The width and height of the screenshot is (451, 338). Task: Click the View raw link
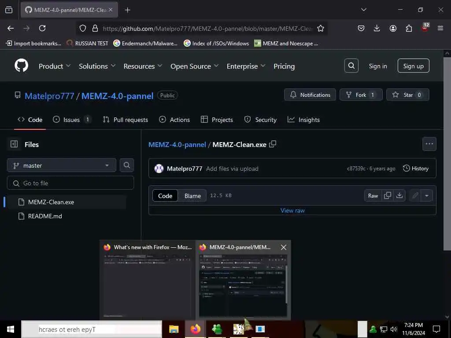(292, 210)
